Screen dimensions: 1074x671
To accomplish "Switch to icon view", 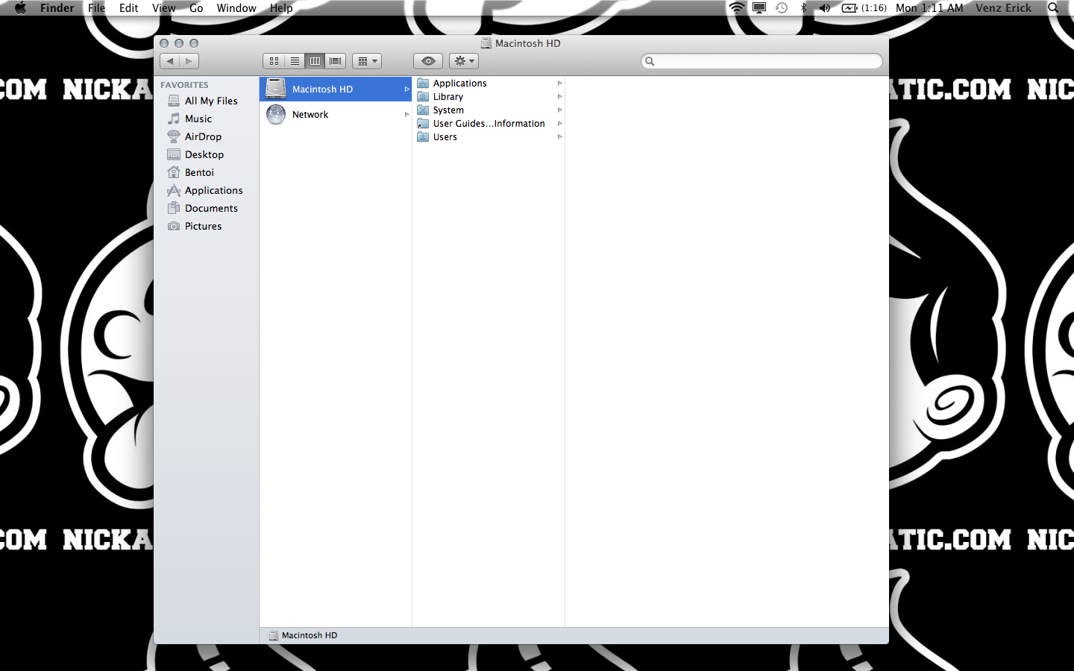I will (x=274, y=61).
